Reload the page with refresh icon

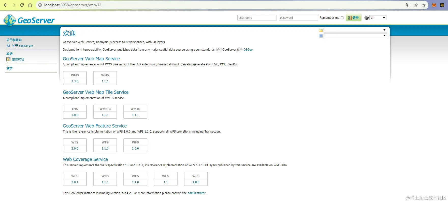22,5
